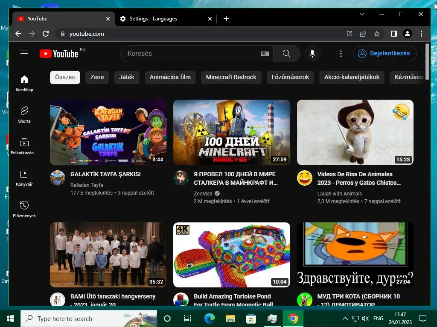Open Előzmények history in the sidebar

24,209
